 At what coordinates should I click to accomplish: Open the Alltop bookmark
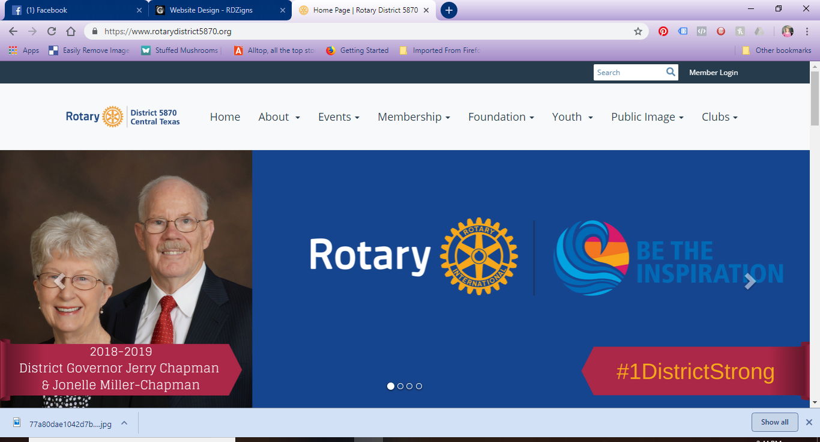point(274,50)
